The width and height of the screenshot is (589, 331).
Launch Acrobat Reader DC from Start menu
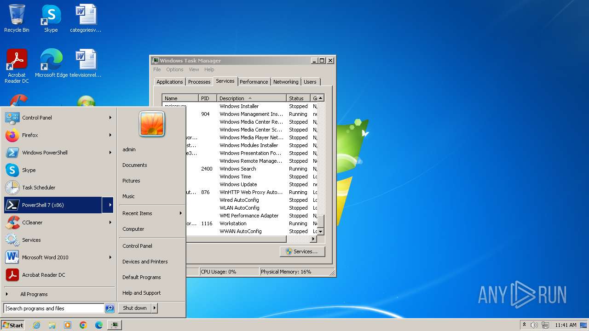(x=59, y=275)
